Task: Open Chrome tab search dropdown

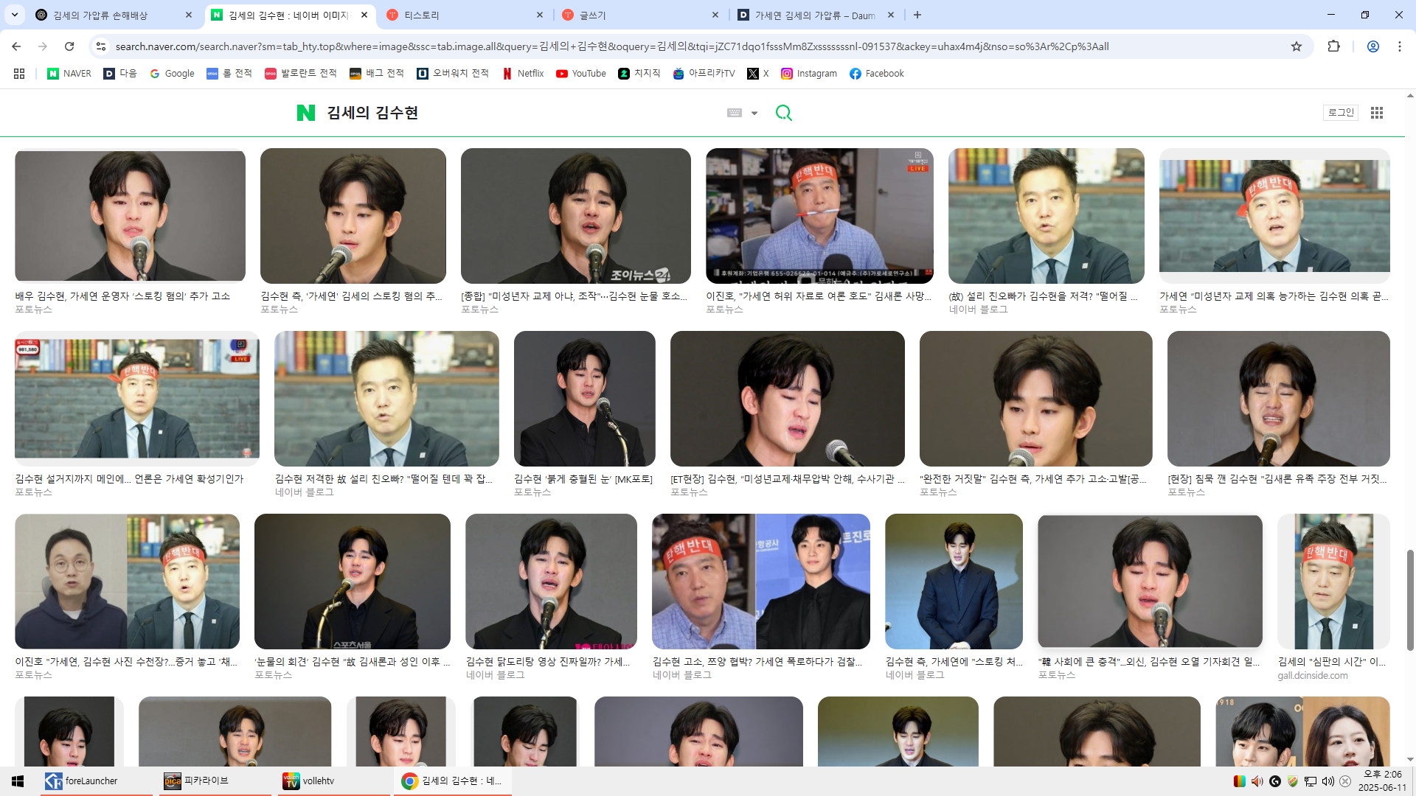Action: pyautogui.click(x=15, y=15)
